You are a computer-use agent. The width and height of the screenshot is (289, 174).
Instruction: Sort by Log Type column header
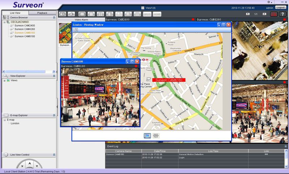[213, 151]
